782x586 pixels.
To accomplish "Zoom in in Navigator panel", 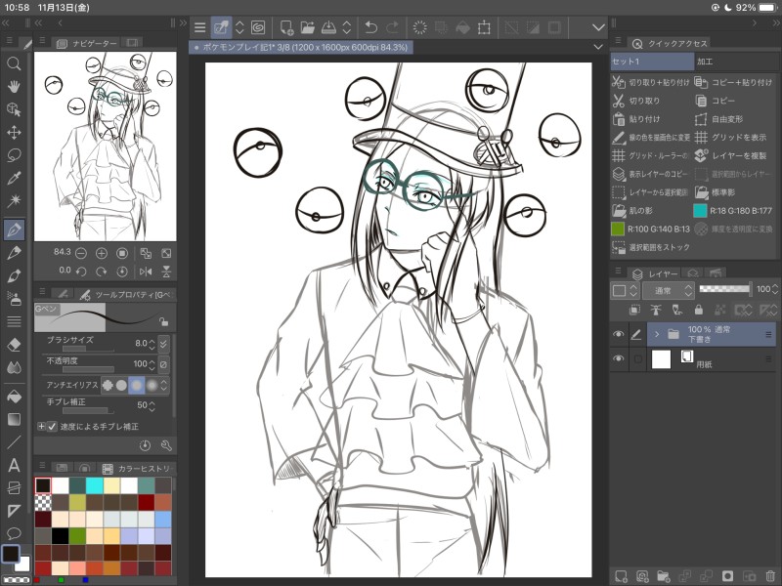I will pyautogui.click(x=102, y=254).
